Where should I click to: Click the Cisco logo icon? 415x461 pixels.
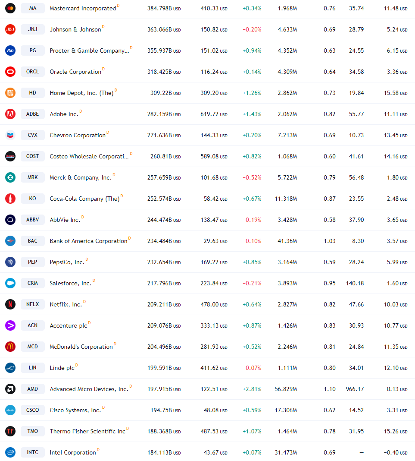point(10,410)
